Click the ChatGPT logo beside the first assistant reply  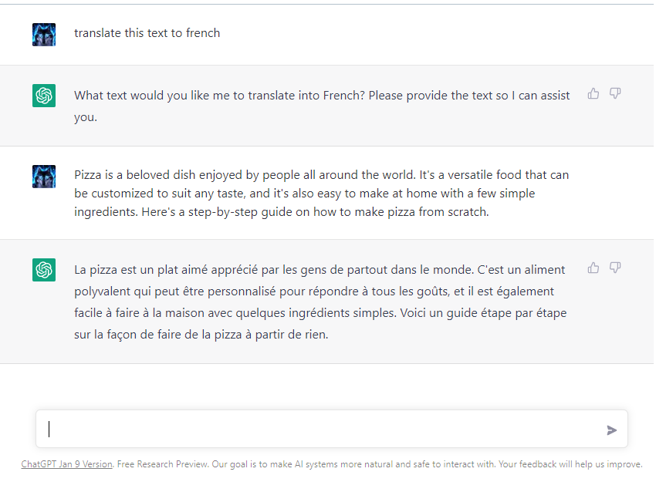click(x=44, y=96)
